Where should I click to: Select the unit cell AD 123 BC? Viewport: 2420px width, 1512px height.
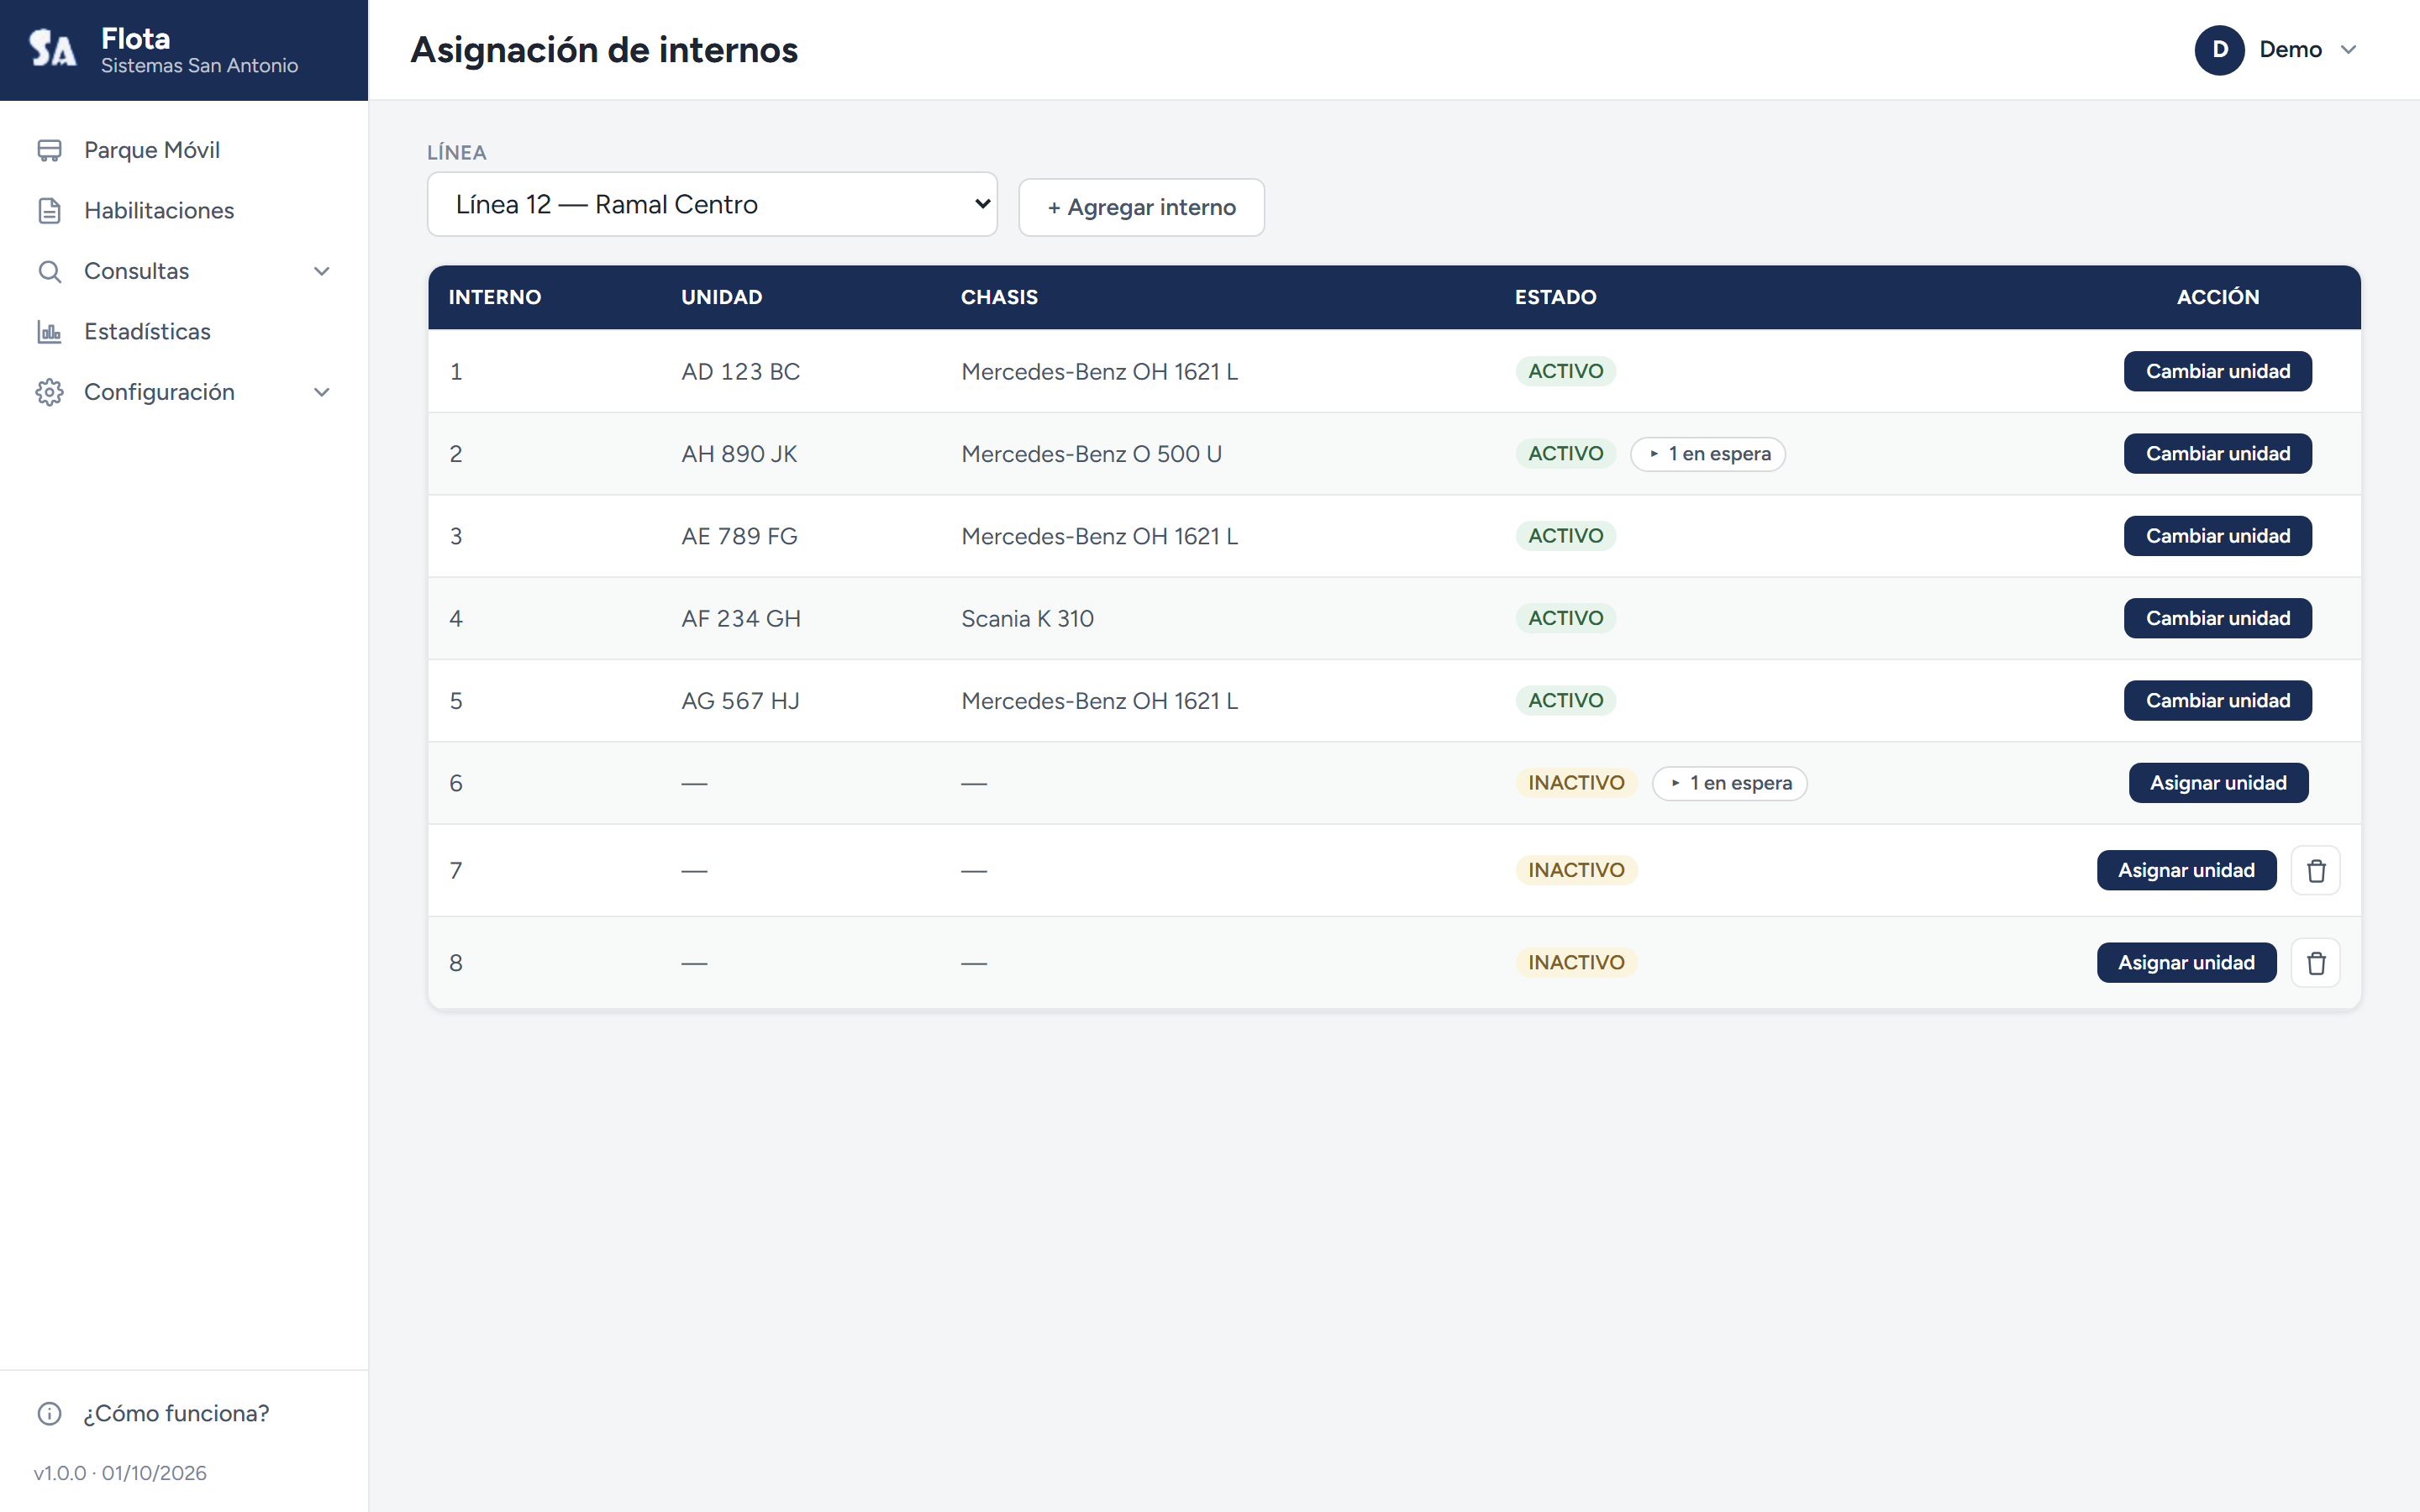tap(740, 372)
